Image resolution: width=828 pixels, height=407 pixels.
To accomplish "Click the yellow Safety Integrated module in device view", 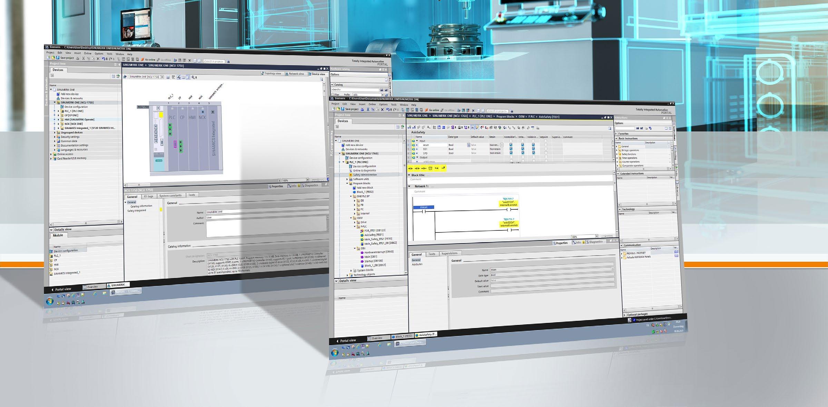I will pyautogui.click(x=161, y=114).
